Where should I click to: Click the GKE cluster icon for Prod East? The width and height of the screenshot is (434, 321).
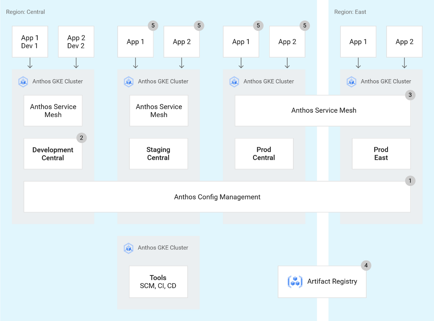(x=351, y=82)
